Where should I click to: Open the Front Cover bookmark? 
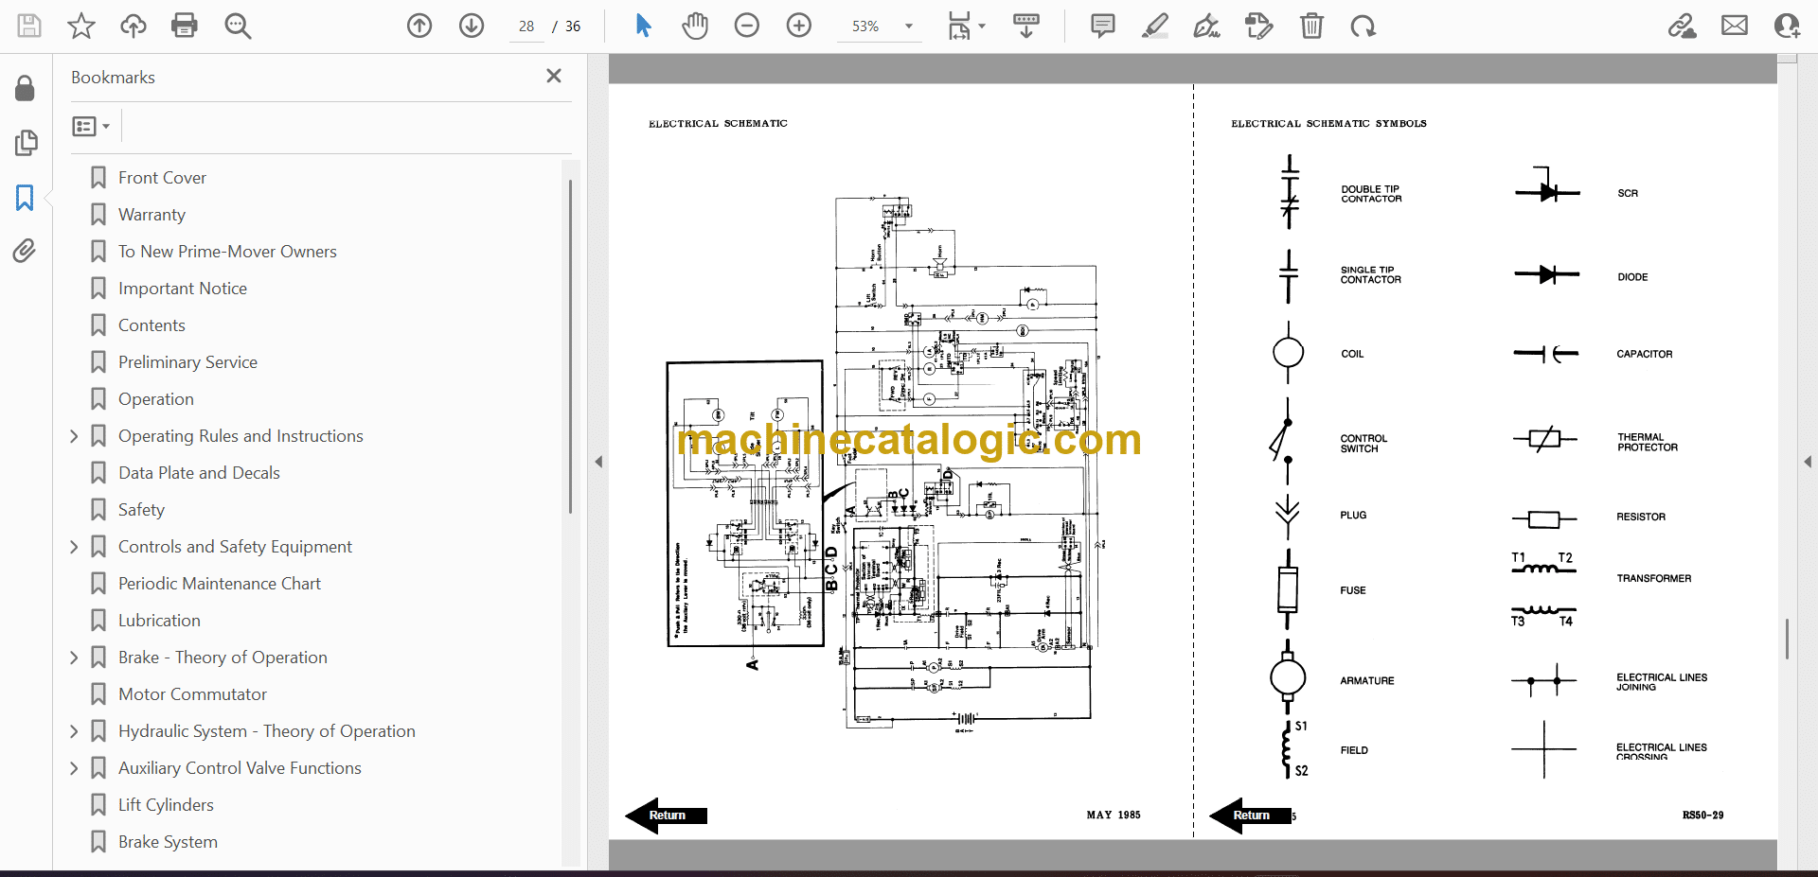coord(162,178)
